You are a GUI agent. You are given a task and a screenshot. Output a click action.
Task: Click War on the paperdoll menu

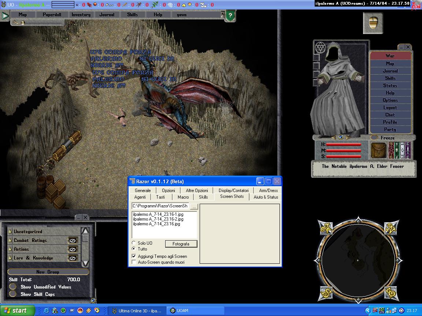point(390,56)
